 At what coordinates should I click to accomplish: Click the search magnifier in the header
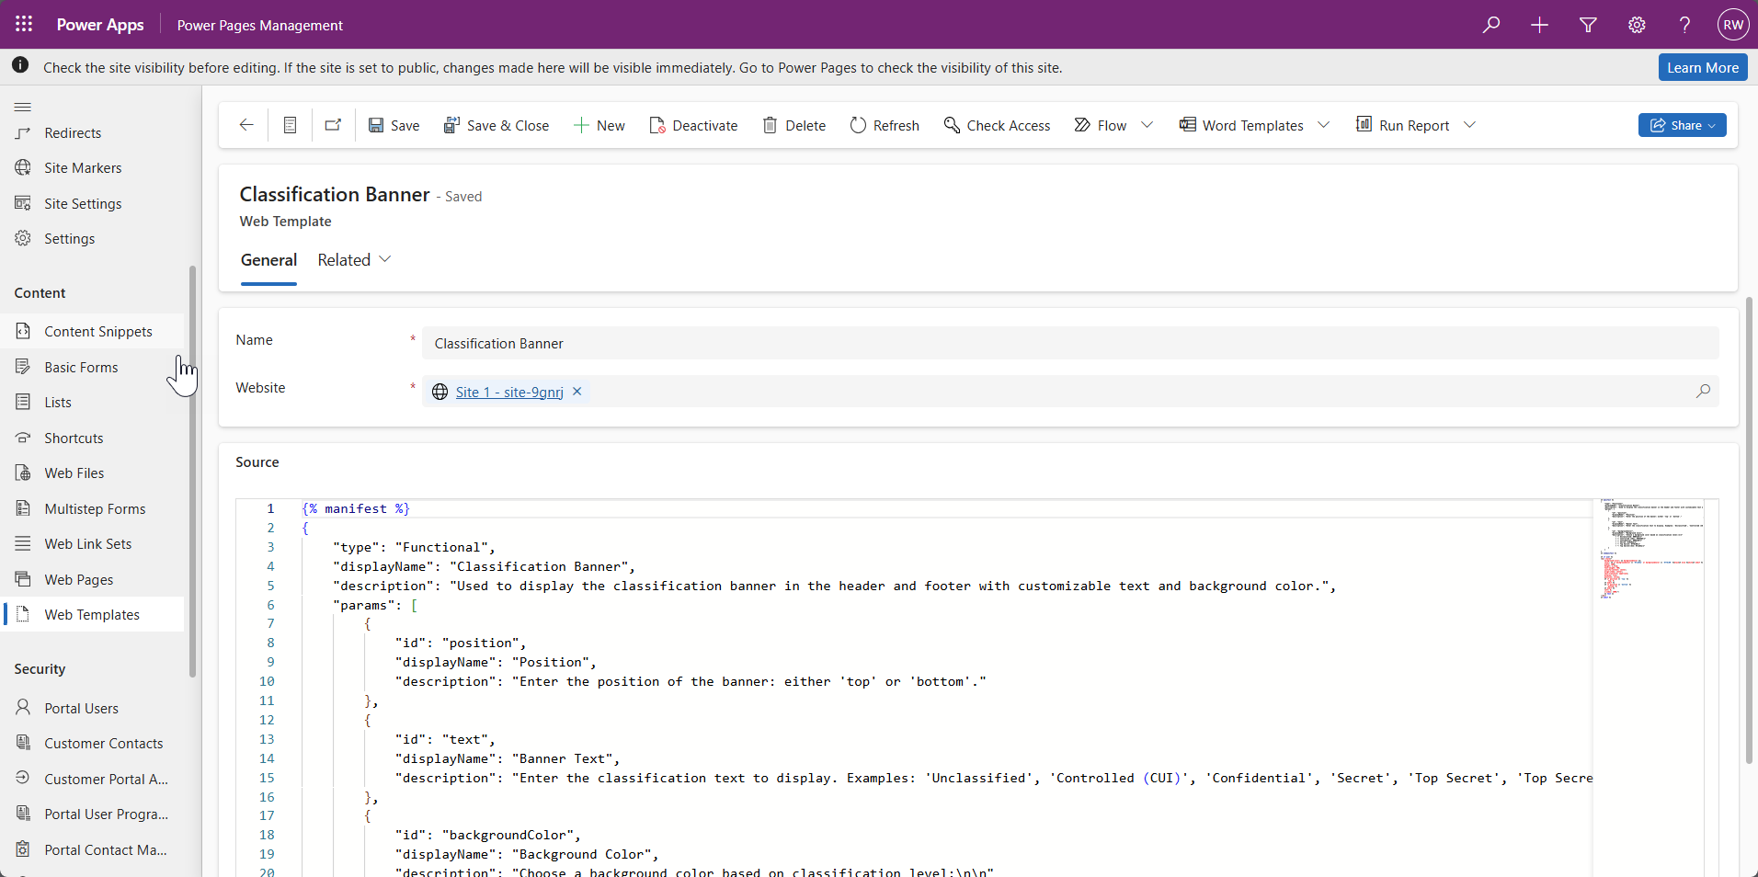click(x=1491, y=25)
